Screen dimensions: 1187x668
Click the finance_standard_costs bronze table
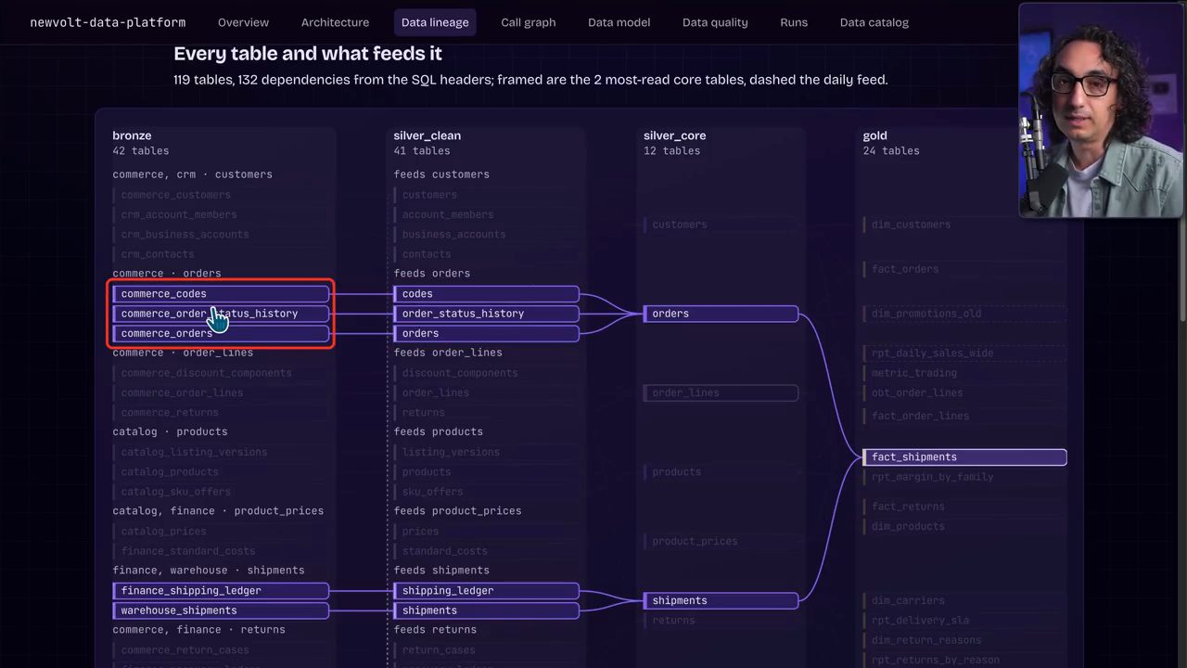point(221,551)
